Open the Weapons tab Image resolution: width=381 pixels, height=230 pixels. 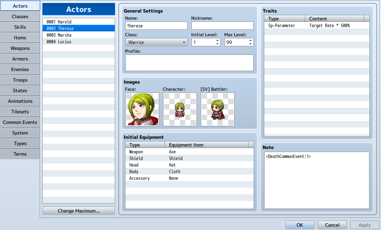(x=20, y=48)
